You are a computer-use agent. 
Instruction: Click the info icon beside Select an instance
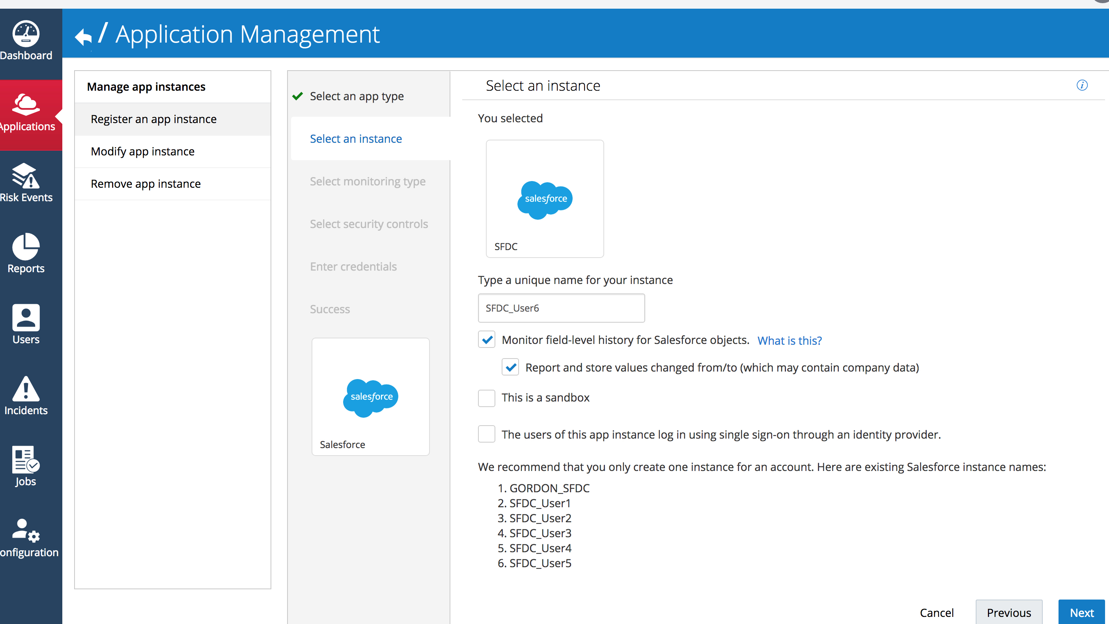(1082, 85)
